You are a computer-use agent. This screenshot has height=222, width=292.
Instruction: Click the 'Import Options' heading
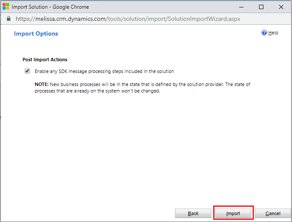click(36, 33)
